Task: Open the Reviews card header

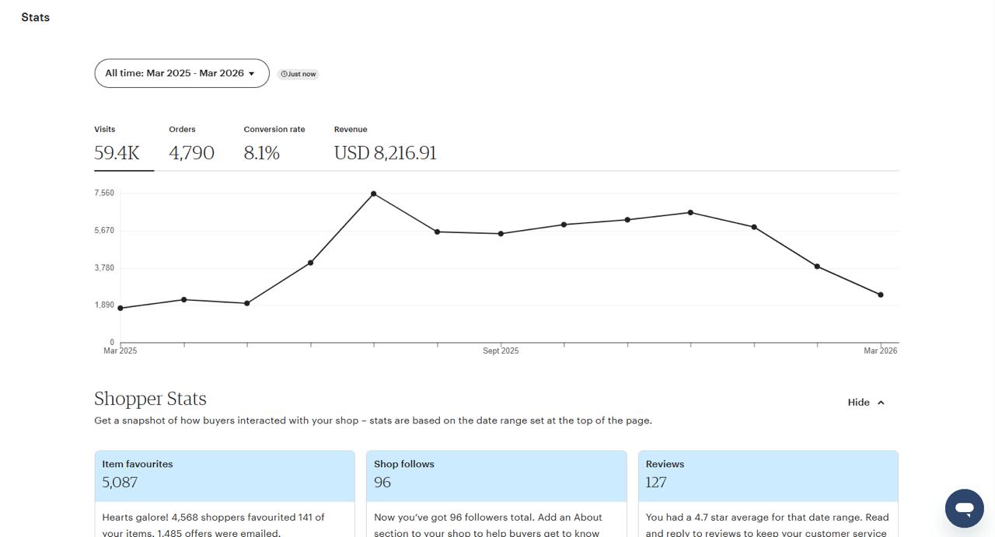Action: click(767, 474)
